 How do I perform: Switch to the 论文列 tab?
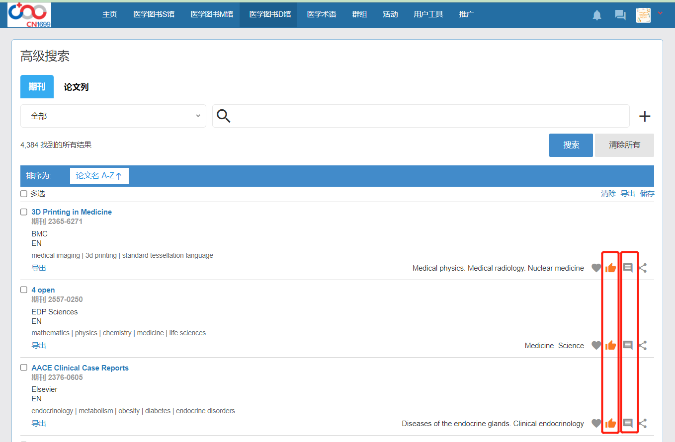click(76, 87)
